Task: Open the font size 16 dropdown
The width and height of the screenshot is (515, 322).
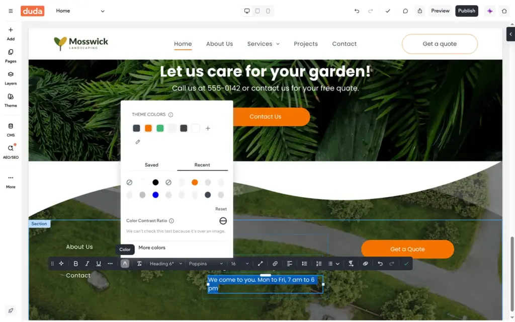Action: [240, 264]
